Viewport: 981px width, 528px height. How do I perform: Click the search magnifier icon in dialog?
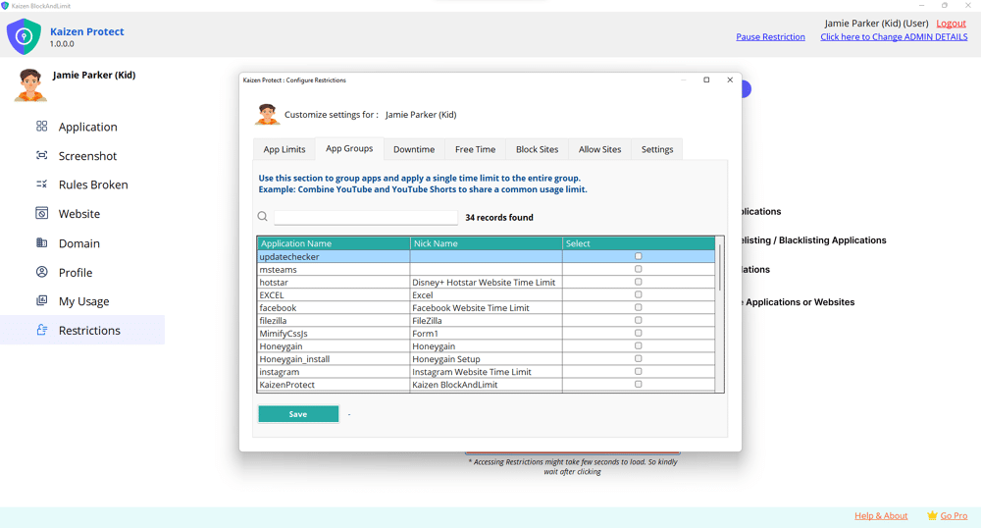click(x=263, y=217)
